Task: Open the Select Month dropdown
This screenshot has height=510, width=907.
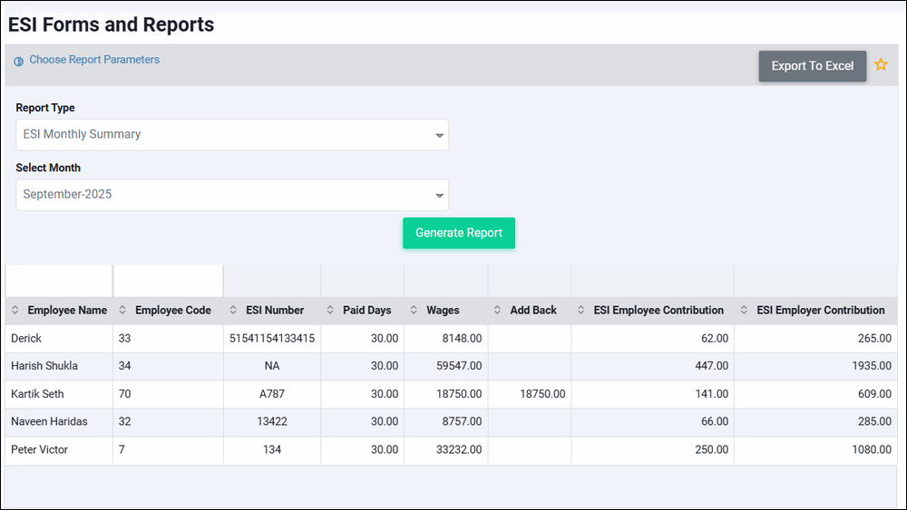Action: [232, 195]
